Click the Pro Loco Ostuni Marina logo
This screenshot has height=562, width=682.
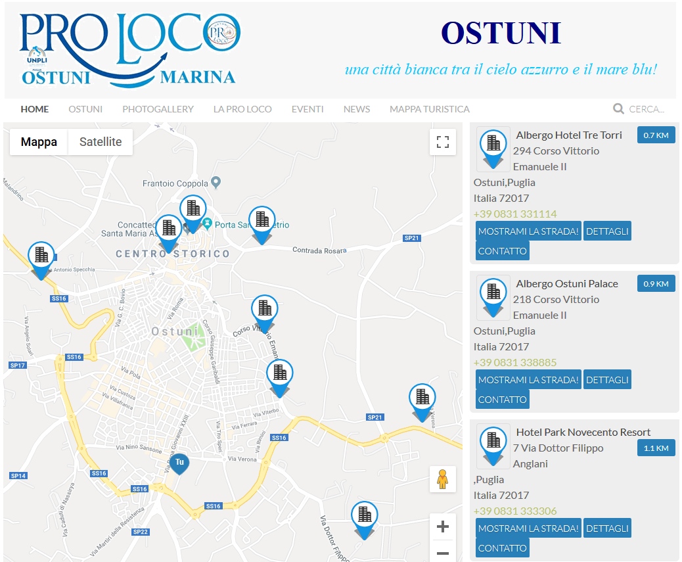point(130,49)
